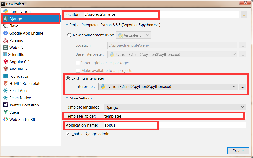Select the Pure Python project icon

6,11
